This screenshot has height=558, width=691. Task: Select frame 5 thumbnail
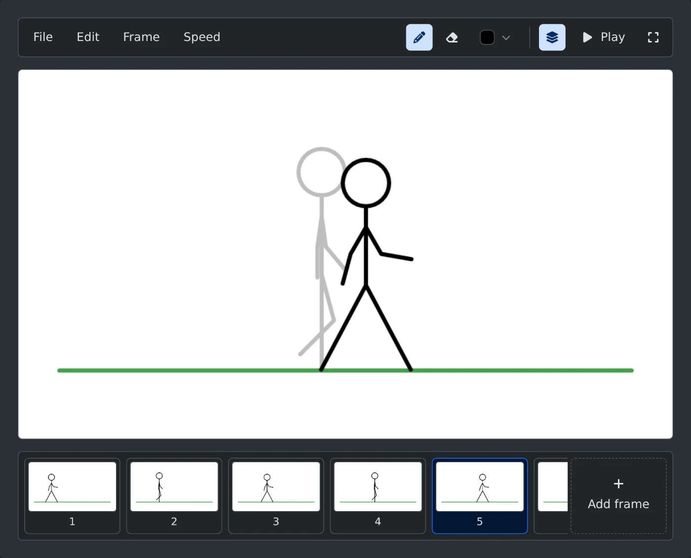(x=480, y=496)
